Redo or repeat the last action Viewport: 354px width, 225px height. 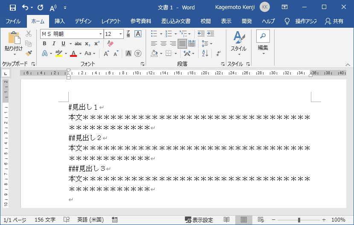41,7
